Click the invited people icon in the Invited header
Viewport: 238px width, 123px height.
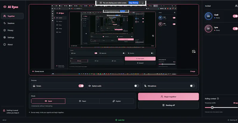click(x=236, y=6)
